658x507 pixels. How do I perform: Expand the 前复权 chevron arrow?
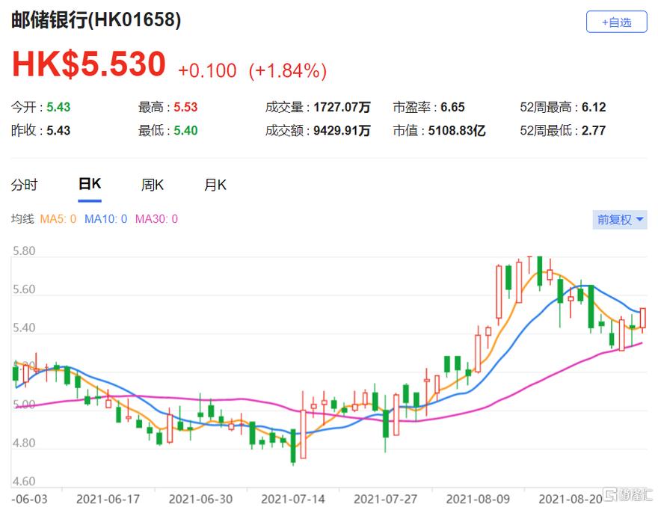click(638, 219)
